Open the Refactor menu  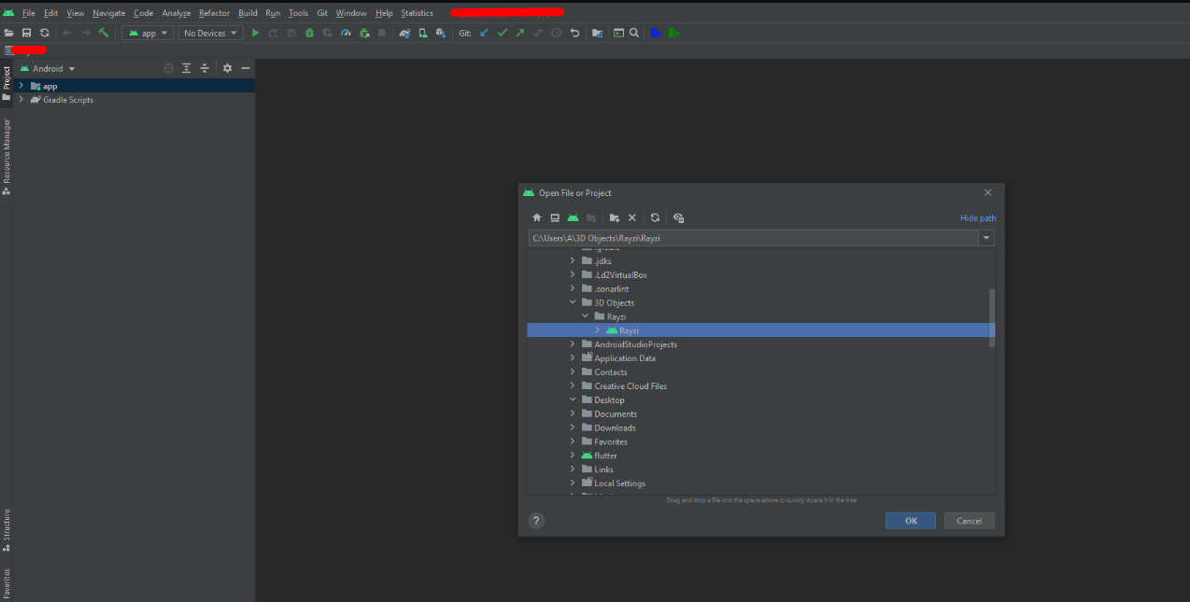pyautogui.click(x=214, y=13)
